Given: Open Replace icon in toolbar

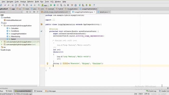Looking at the screenshot, I should (27, 5).
